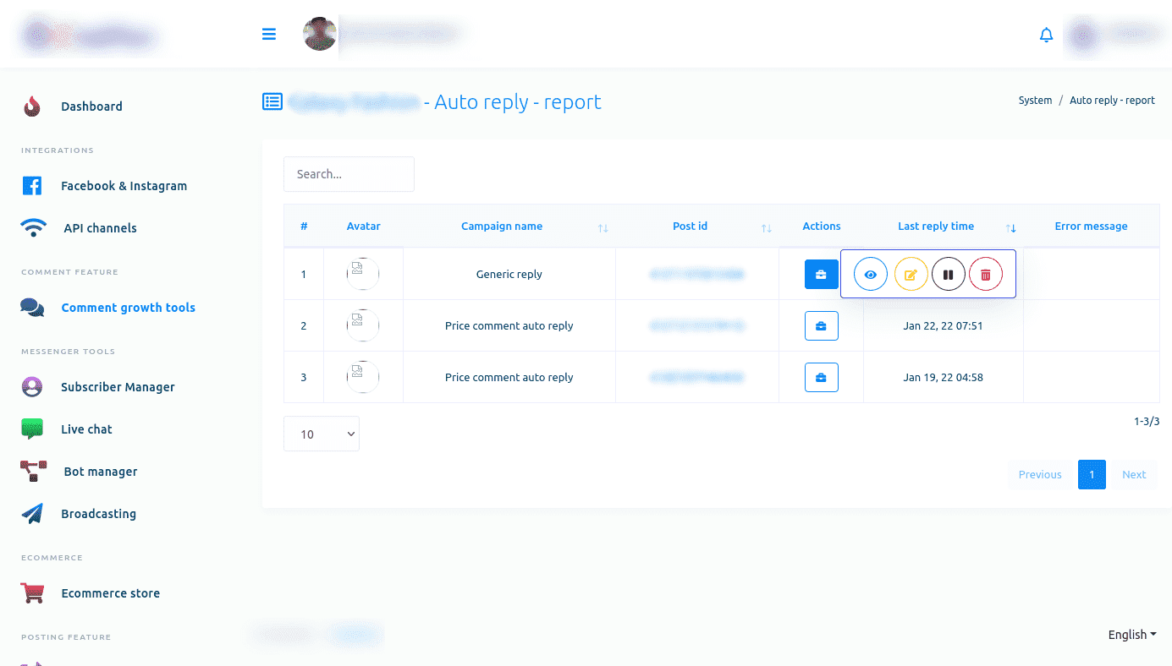Click the Next pagination button

tap(1134, 474)
